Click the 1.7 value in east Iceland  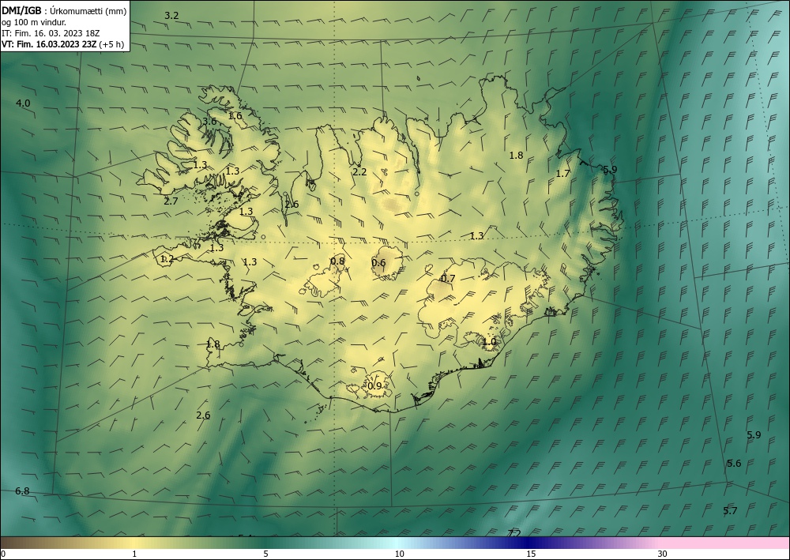point(562,174)
